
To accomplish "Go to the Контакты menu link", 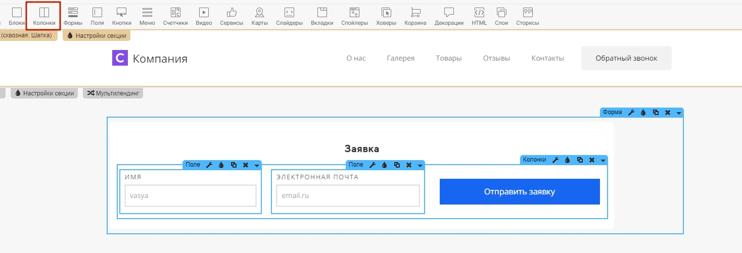I will 548,58.
